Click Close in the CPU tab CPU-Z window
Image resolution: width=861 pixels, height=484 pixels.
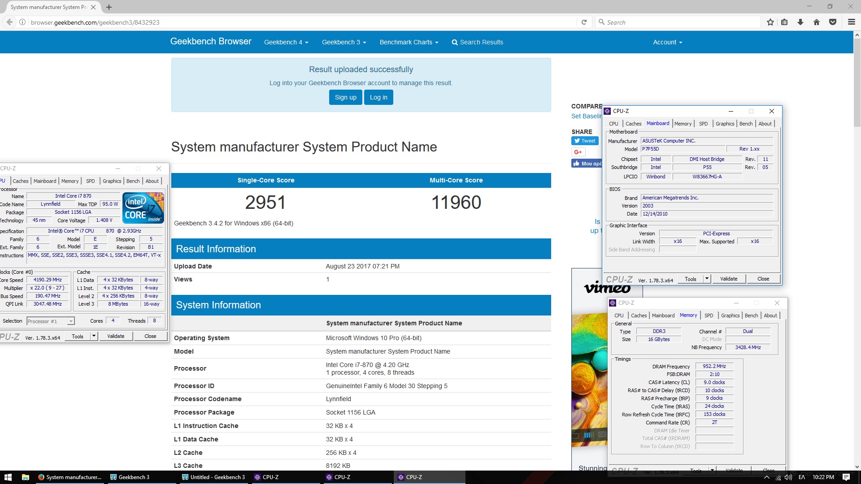tap(150, 336)
